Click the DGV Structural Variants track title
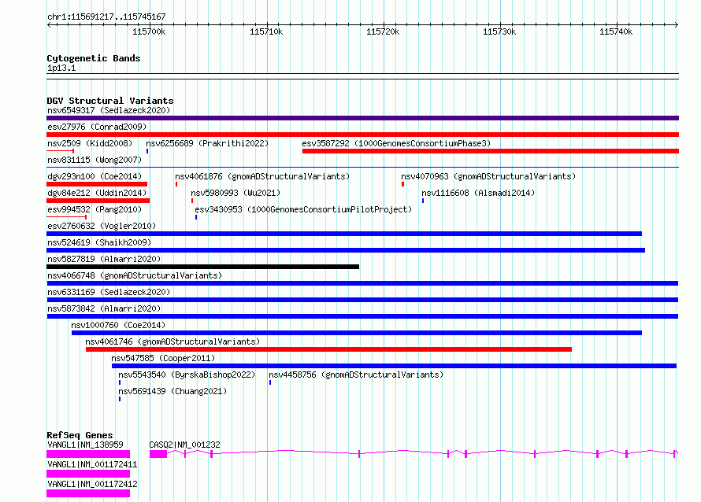This screenshot has height=502, width=701. (110, 101)
